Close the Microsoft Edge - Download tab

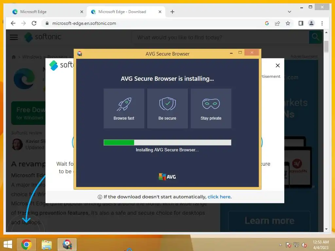tap(160, 12)
